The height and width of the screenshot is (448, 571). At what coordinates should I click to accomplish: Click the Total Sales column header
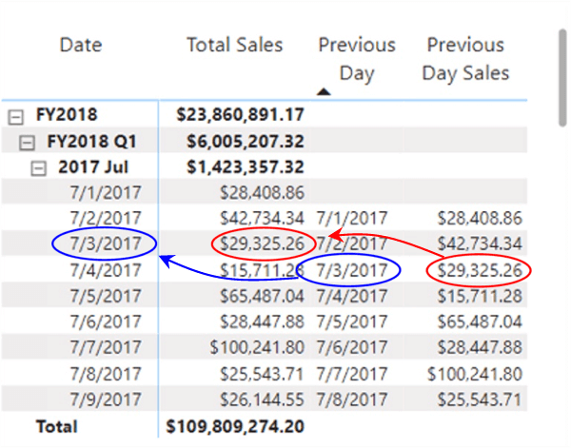tap(234, 45)
